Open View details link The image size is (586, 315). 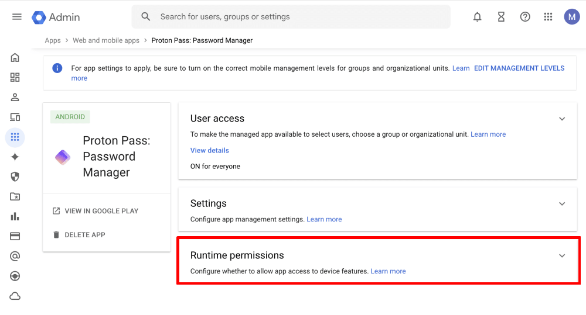click(x=210, y=151)
